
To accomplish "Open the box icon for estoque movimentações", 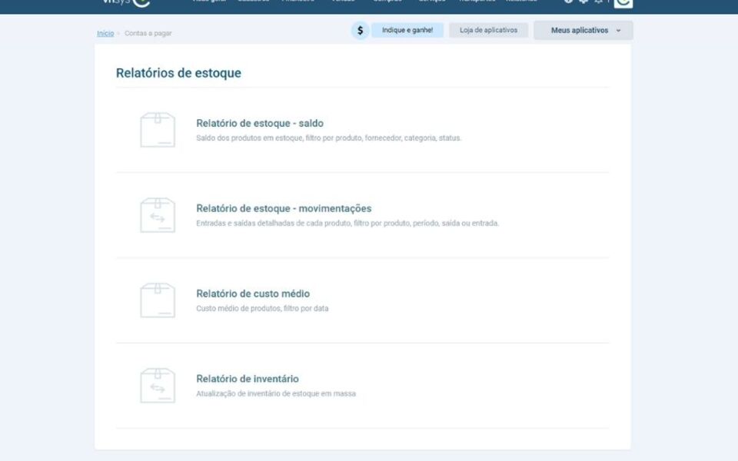I will tap(158, 215).
